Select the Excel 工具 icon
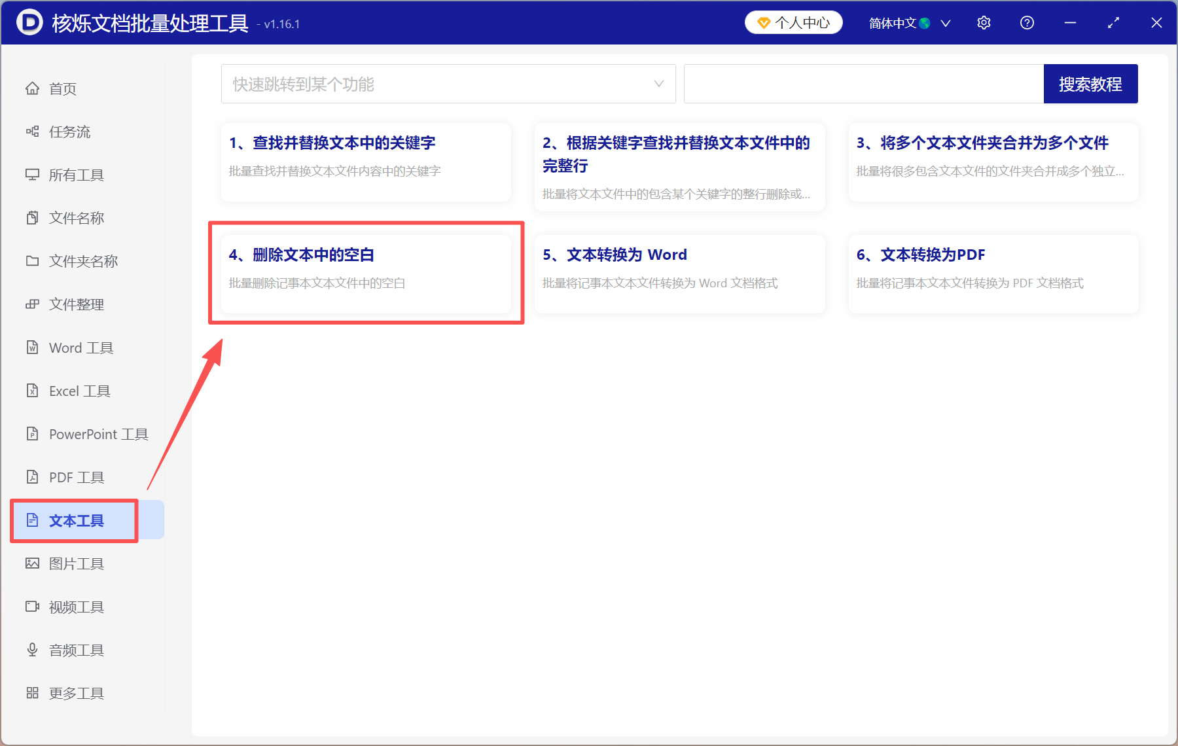The image size is (1178, 746). (33, 391)
